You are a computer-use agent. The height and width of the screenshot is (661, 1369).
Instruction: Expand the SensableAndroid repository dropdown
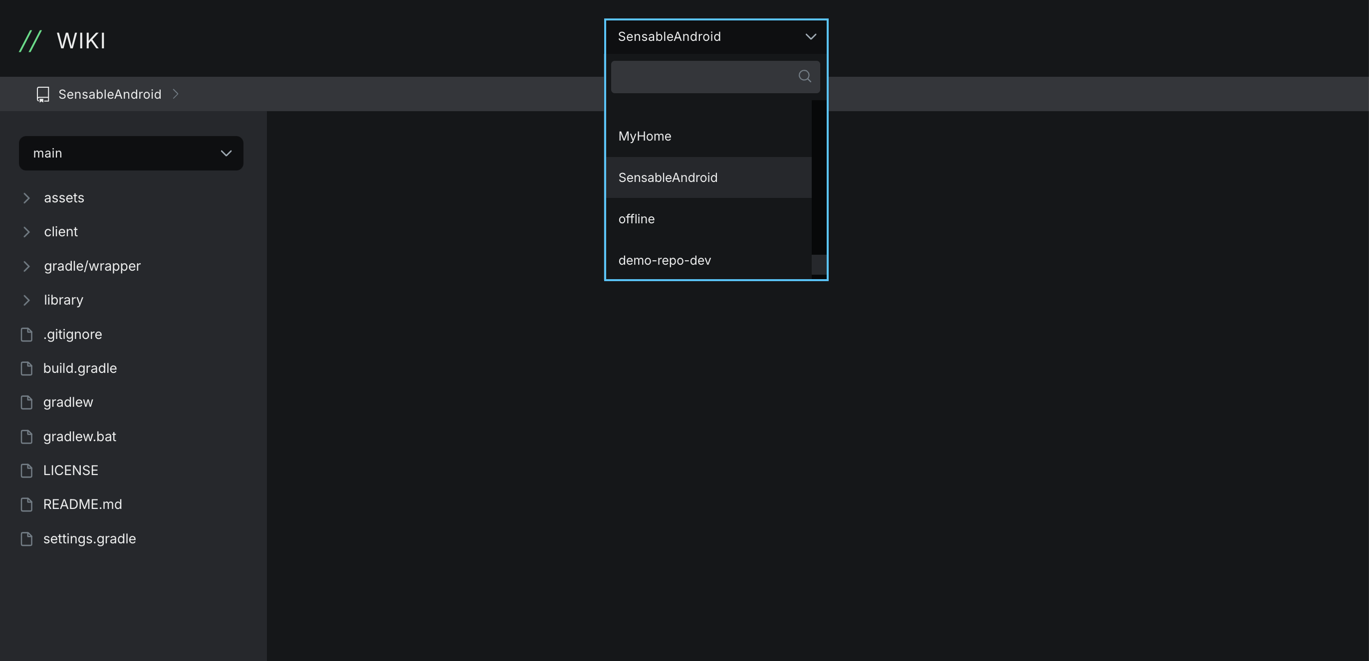click(x=716, y=36)
